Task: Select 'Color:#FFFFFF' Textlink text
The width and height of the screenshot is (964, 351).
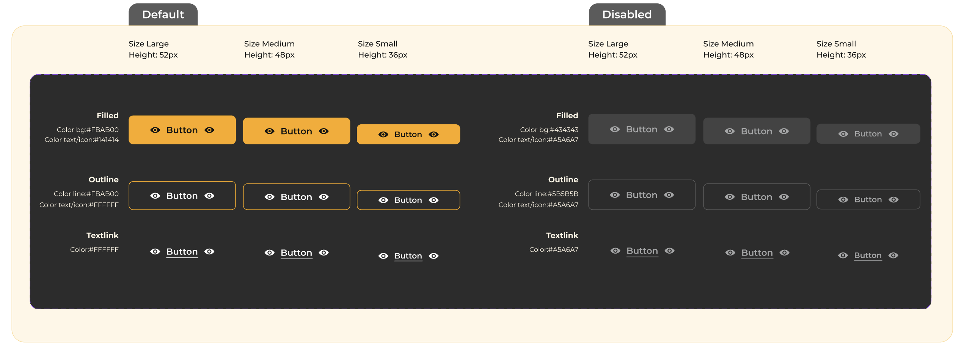Action: [x=94, y=249]
